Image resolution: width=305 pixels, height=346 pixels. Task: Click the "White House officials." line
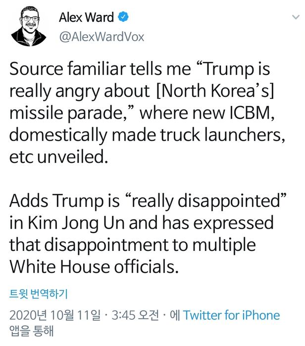(x=94, y=267)
